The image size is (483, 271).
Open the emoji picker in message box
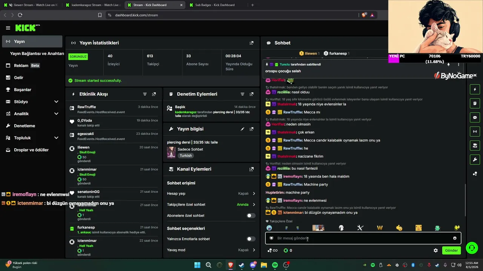pyautogui.click(x=455, y=238)
